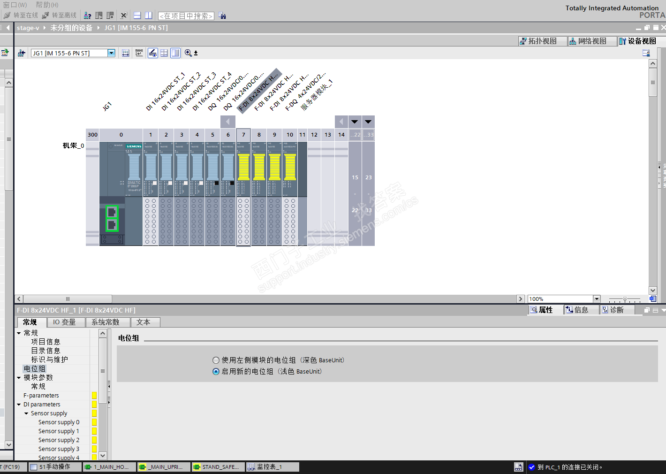Click the NAME module labels icon
The height and width of the screenshot is (474, 666).
point(139,53)
